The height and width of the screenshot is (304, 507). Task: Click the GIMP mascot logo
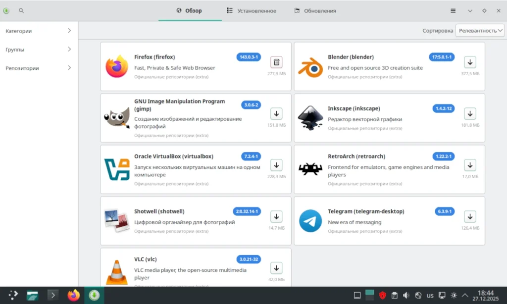[117, 118]
